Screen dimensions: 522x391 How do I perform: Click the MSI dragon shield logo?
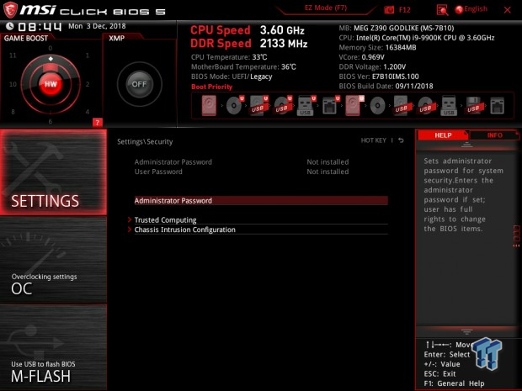click(x=10, y=9)
